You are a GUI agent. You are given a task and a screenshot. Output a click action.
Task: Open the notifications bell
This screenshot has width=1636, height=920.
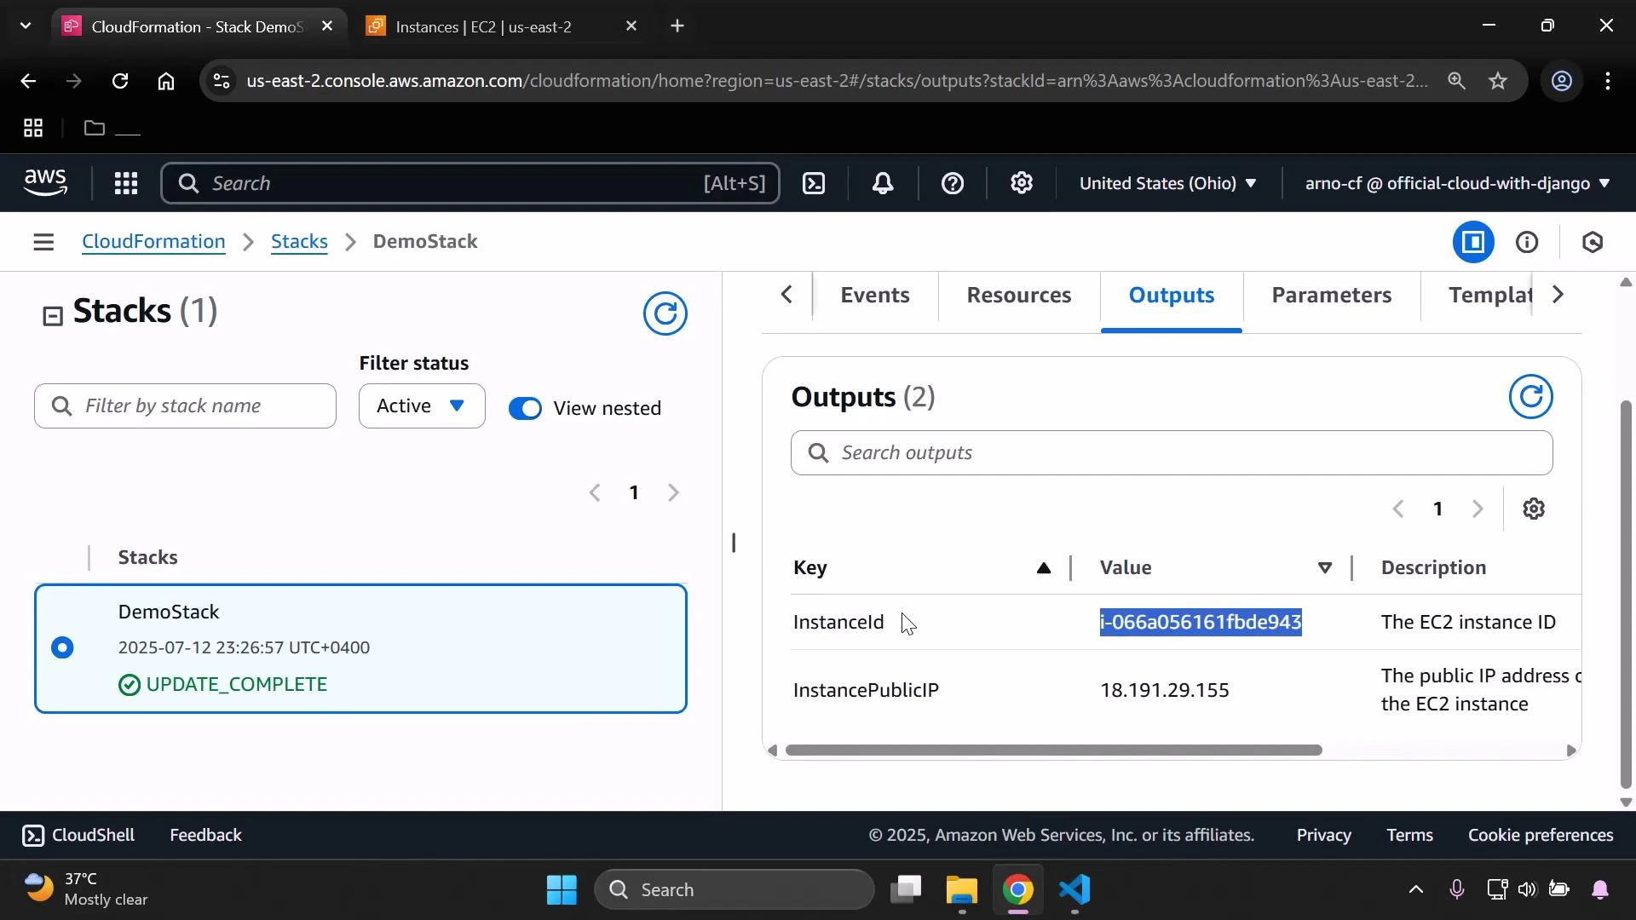click(x=883, y=183)
